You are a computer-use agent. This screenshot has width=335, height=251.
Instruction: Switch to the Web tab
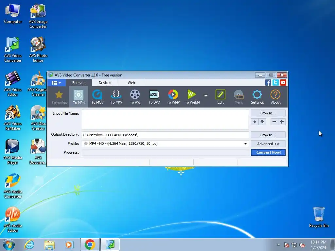[131, 83]
